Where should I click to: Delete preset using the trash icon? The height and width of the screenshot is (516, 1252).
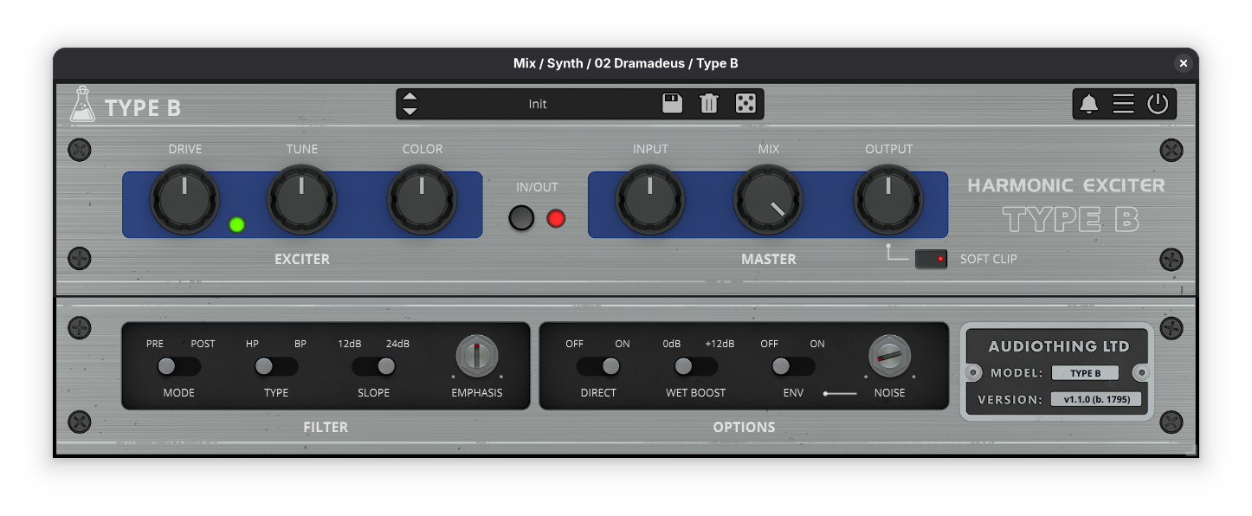click(x=708, y=104)
